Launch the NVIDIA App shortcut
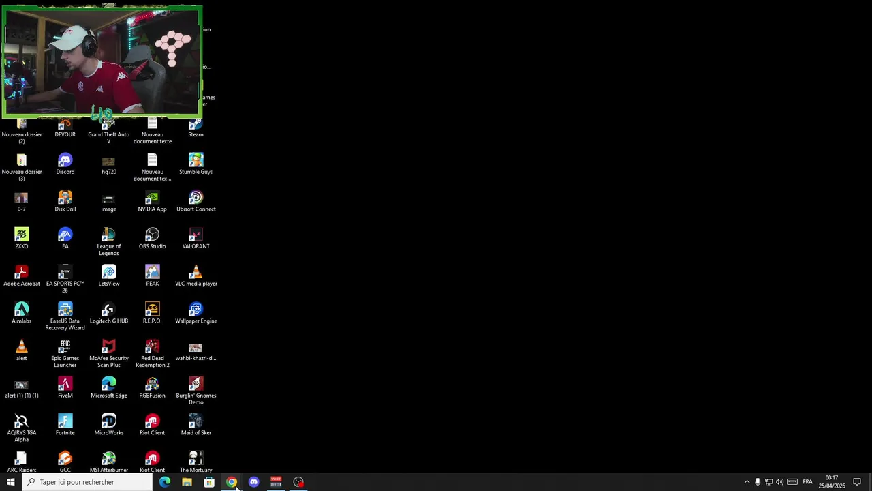The height and width of the screenshot is (491, 872). pyautogui.click(x=152, y=202)
